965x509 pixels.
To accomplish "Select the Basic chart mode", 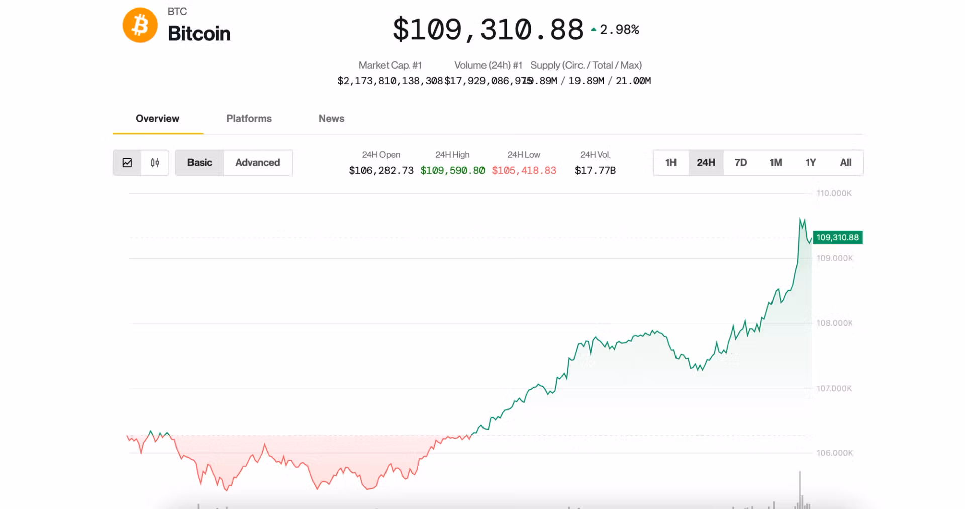I will [x=200, y=163].
